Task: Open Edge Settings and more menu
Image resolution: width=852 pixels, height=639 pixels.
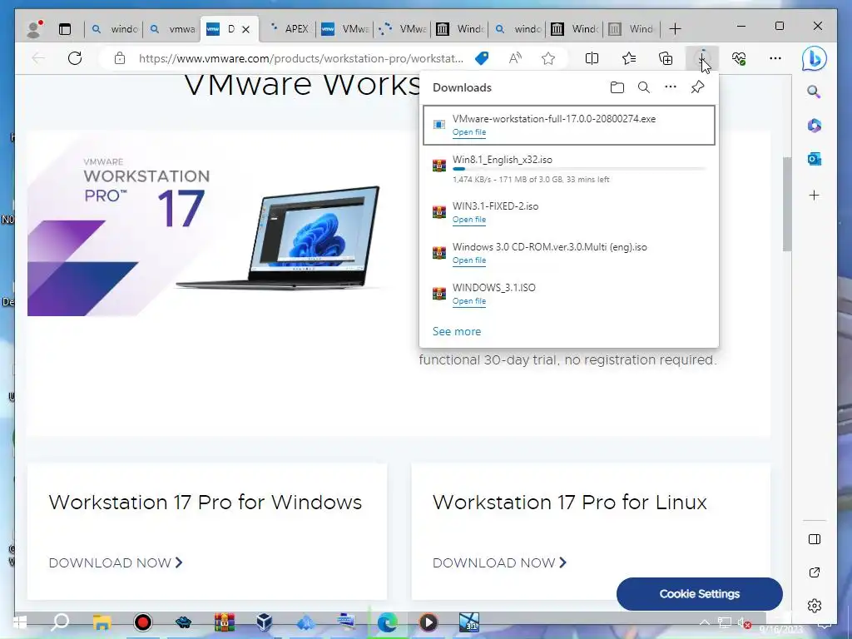Action: click(x=775, y=58)
